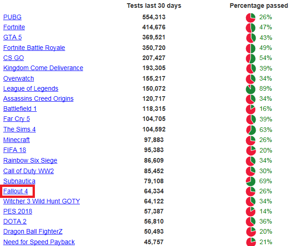Click CS GO's 54% pie chart icon
Image resolution: width=308 pixels, height=246 pixels.
[251, 59]
